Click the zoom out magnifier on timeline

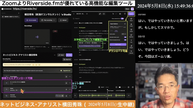116,87
